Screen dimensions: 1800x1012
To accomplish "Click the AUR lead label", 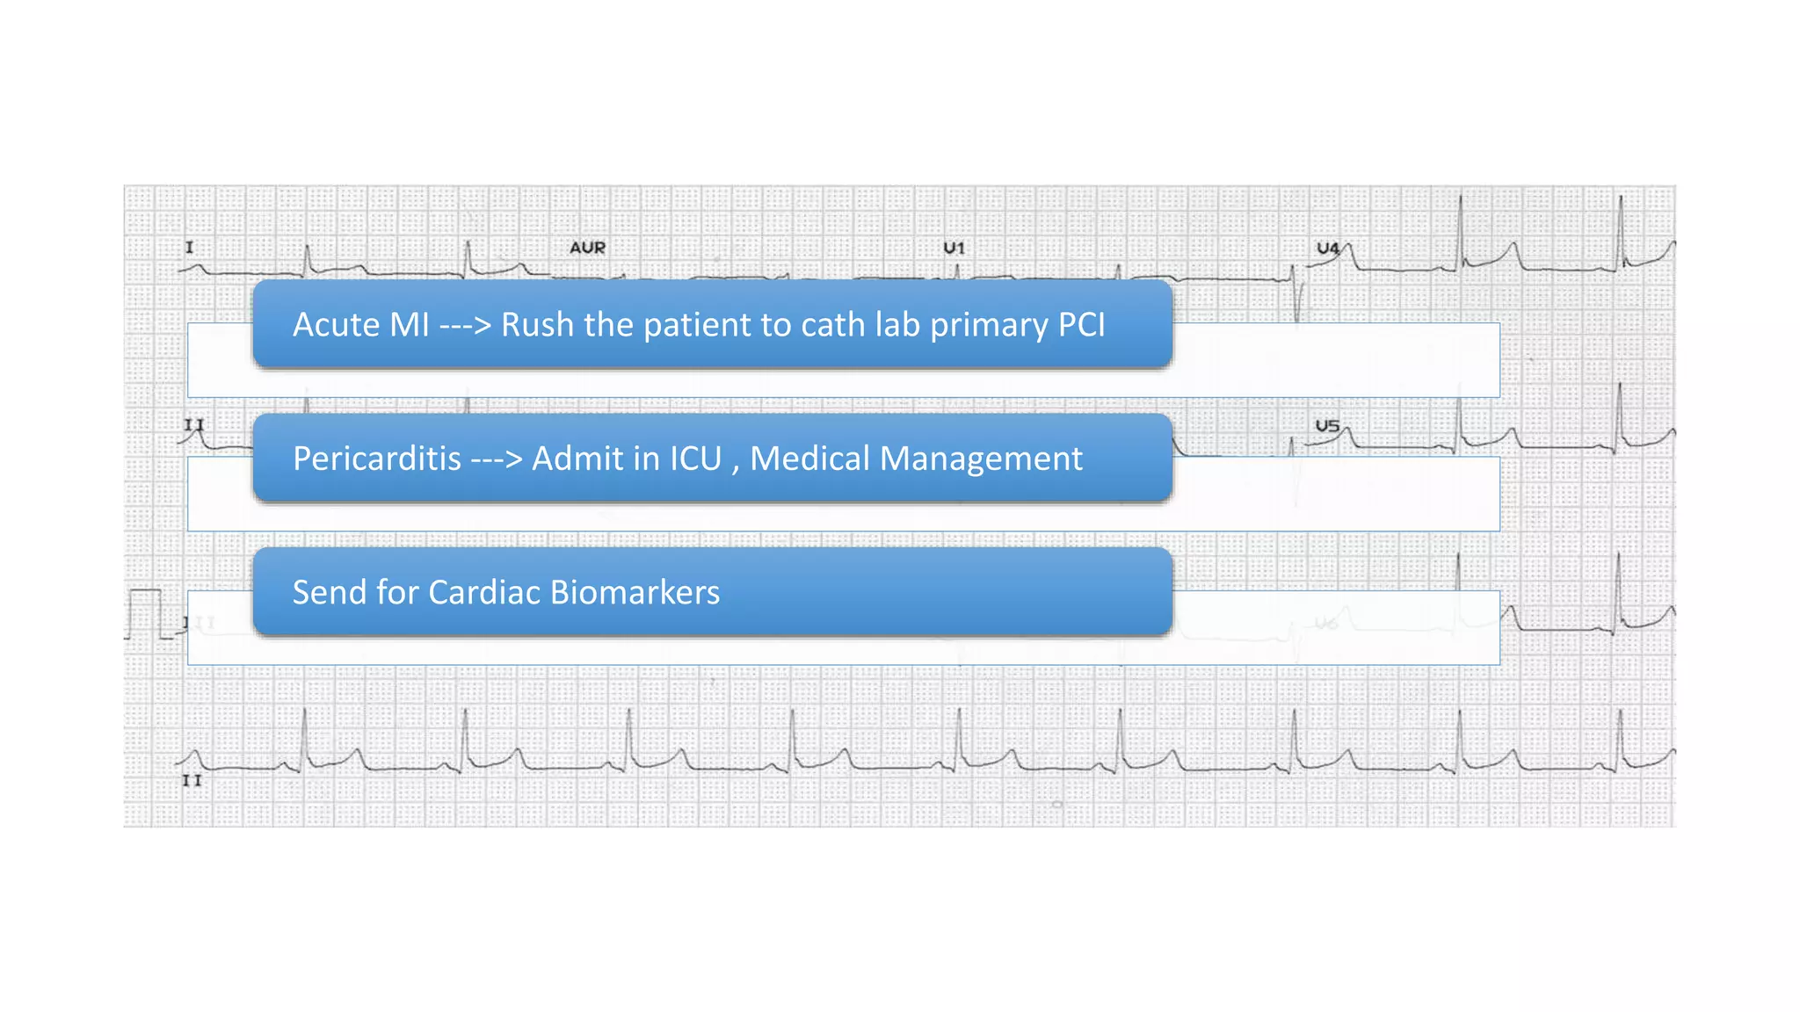I will point(587,248).
